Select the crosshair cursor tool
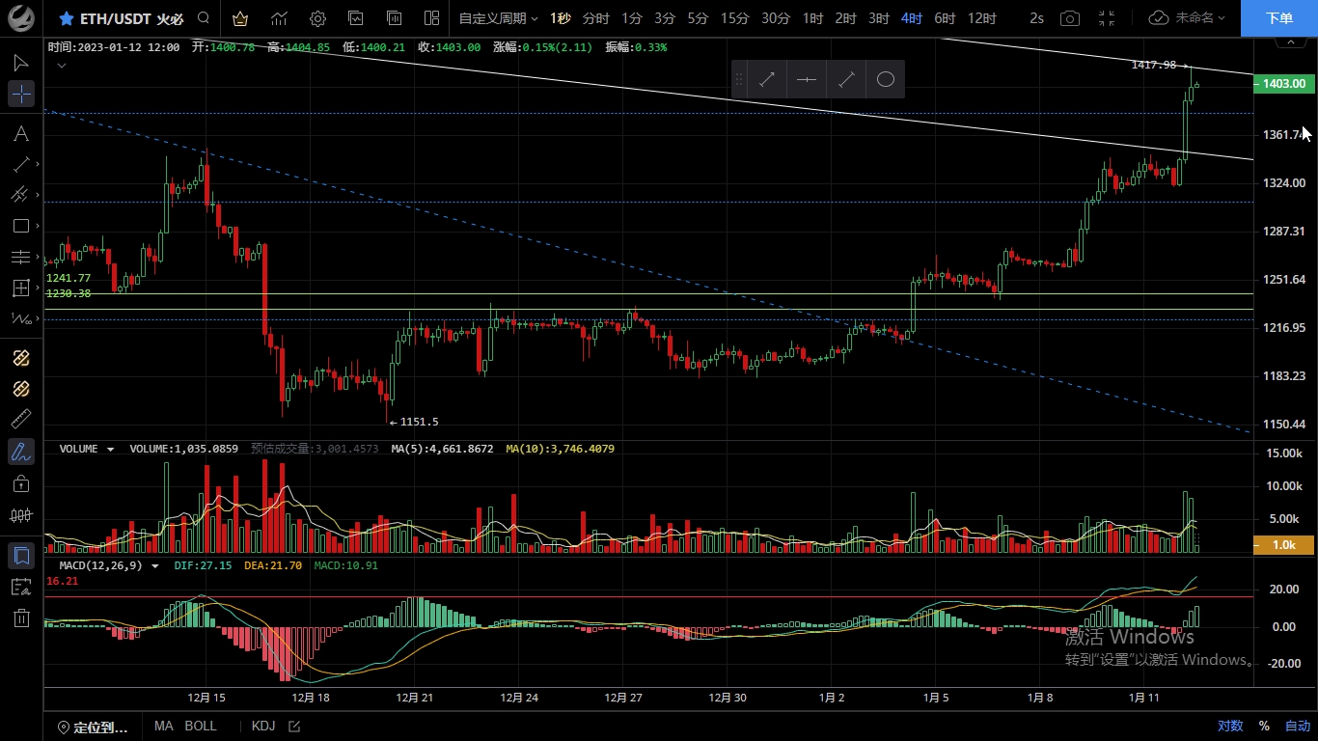The width and height of the screenshot is (1318, 741). tap(21, 94)
